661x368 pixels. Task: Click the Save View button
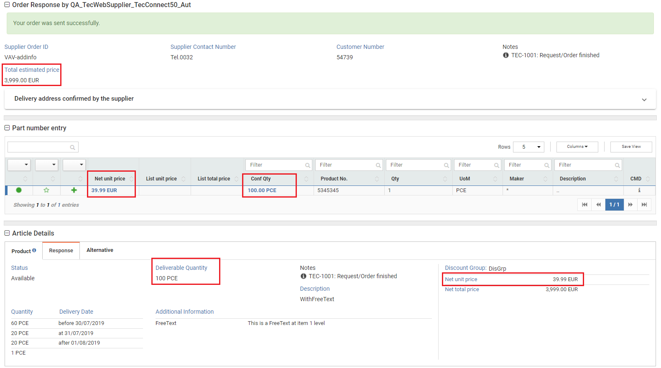(631, 147)
